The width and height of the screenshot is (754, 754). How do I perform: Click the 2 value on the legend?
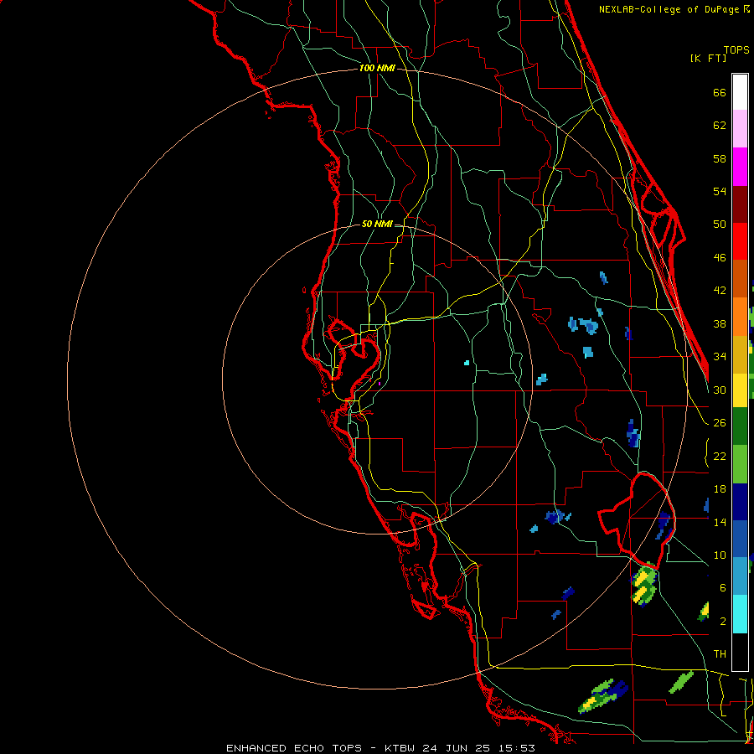point(723,621)
